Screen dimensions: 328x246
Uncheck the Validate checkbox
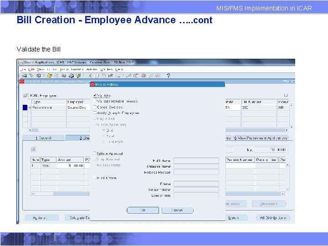(95, 95)
